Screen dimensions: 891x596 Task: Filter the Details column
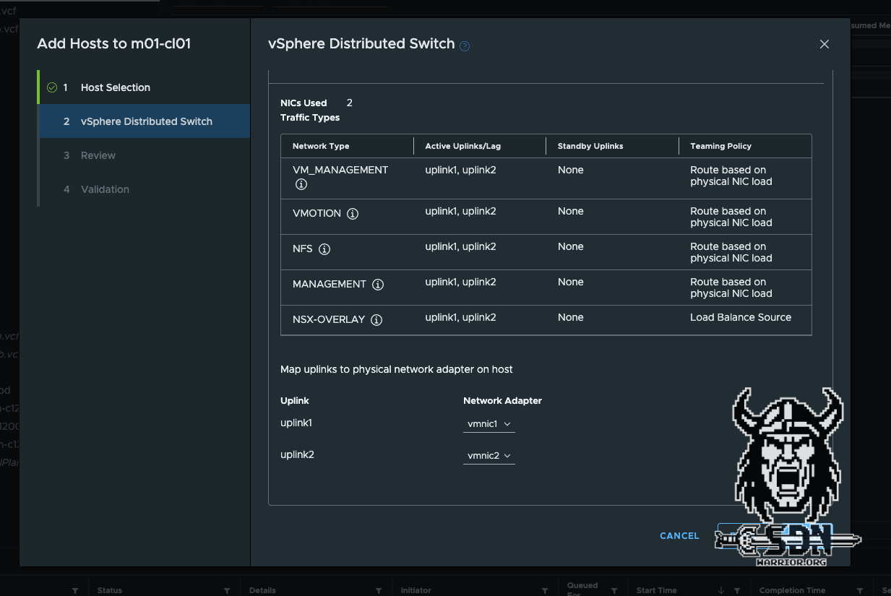[x=379, y=590]
